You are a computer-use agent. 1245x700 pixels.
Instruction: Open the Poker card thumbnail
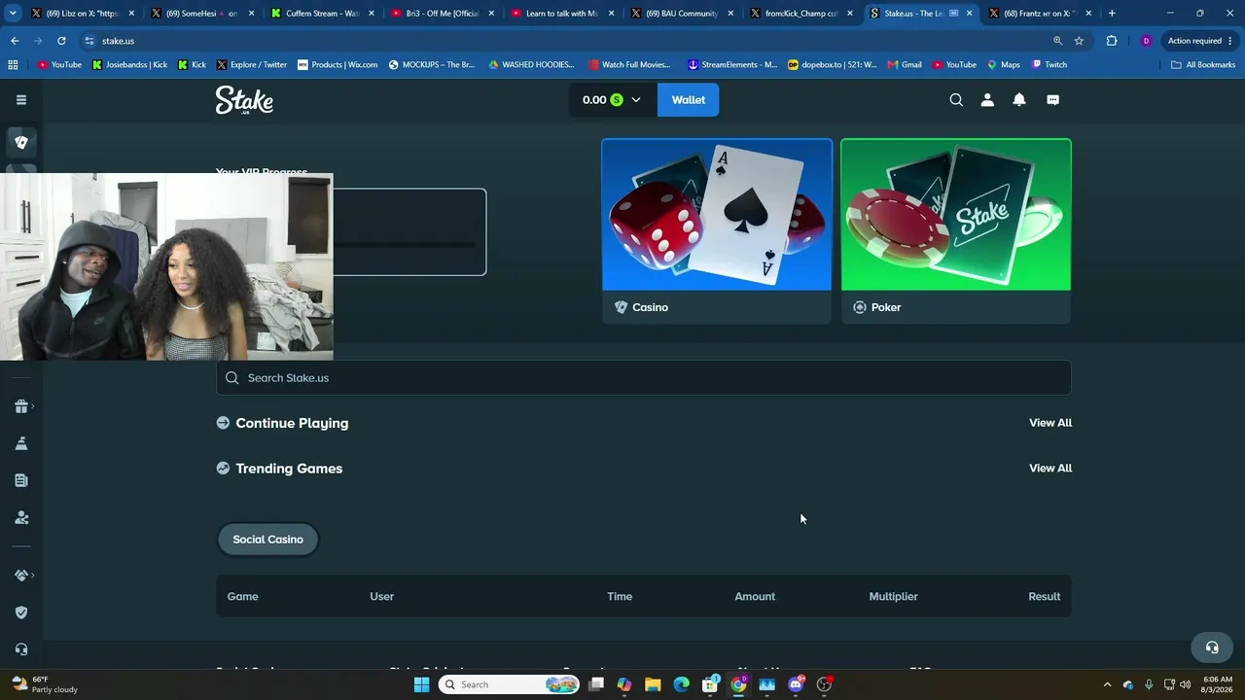(x=956, y=215)
